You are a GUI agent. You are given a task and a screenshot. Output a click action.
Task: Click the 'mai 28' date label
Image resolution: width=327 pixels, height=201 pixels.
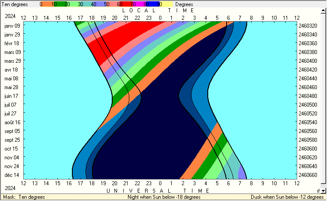pyautogui.click(x=11, y=87)
